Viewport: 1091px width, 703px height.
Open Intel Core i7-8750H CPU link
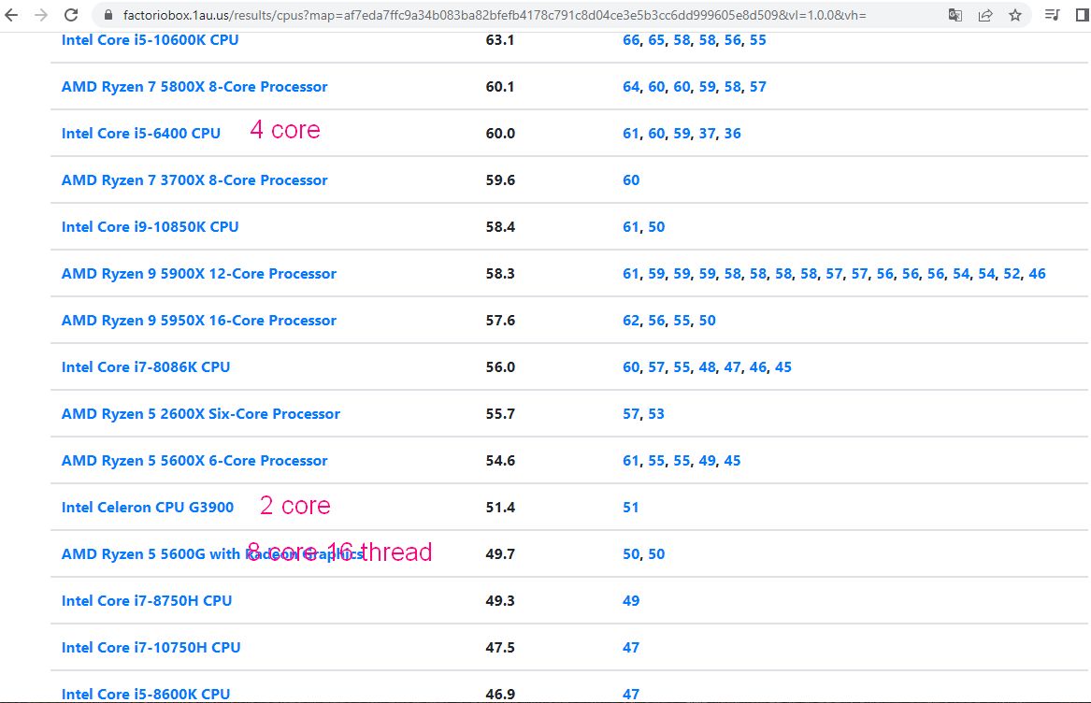(146, 601)
